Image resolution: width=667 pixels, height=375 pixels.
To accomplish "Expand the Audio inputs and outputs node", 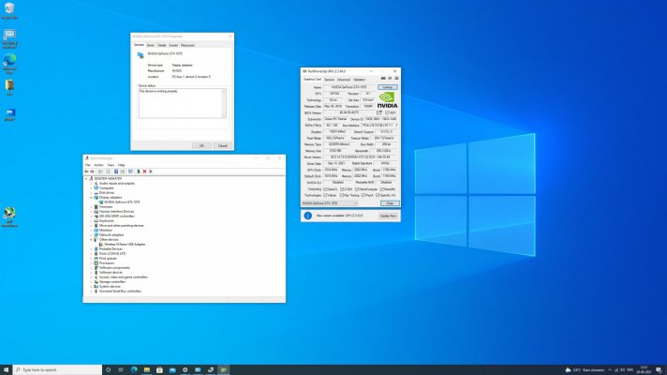I will point(91,184).
